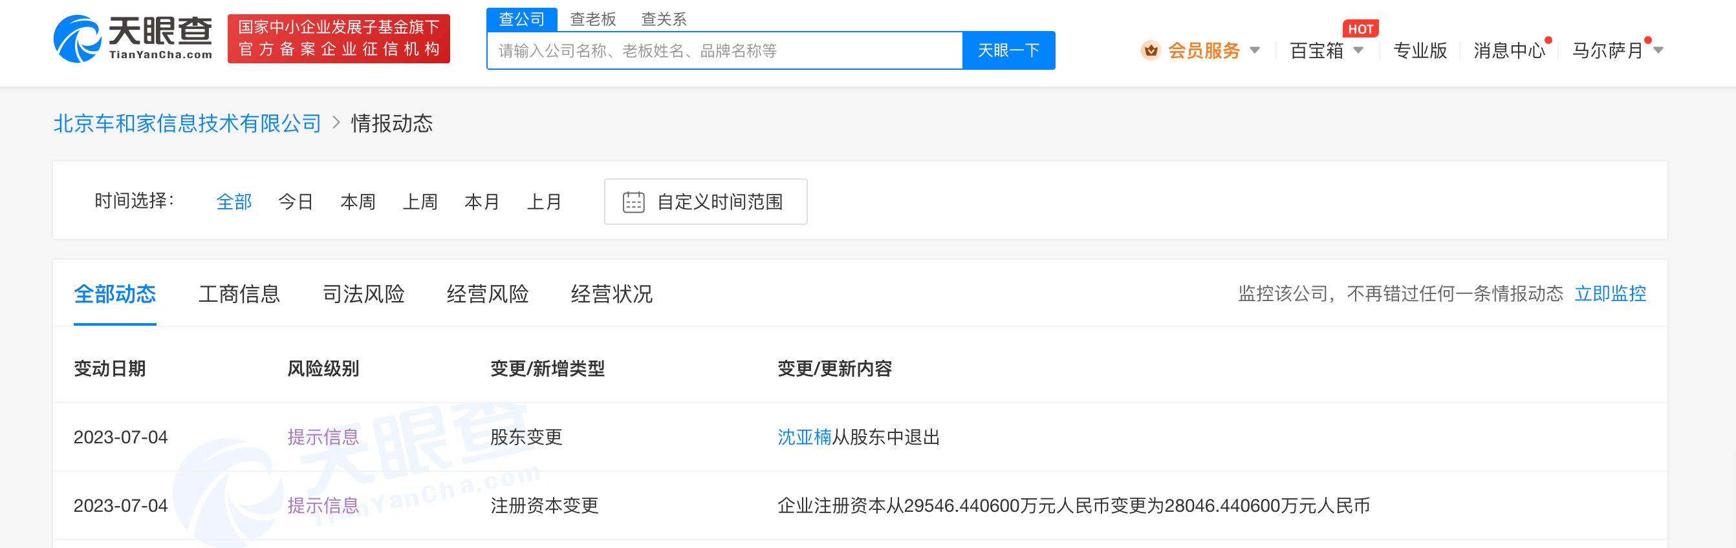Screen dimensions: 1736x548
Task: Expand the 百宝箱 dropdown arrow
Action: click(1358, 50)
